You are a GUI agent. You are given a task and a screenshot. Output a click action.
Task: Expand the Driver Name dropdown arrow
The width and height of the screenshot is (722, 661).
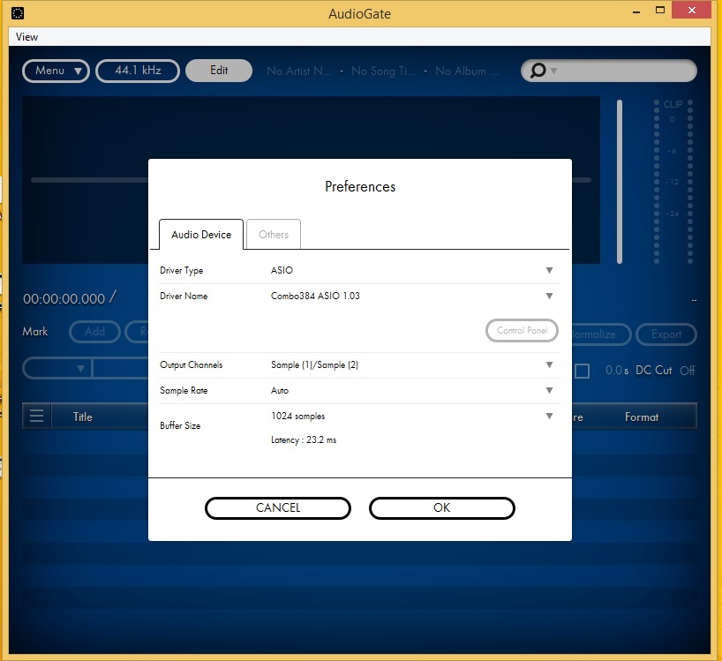click(549, 296)
